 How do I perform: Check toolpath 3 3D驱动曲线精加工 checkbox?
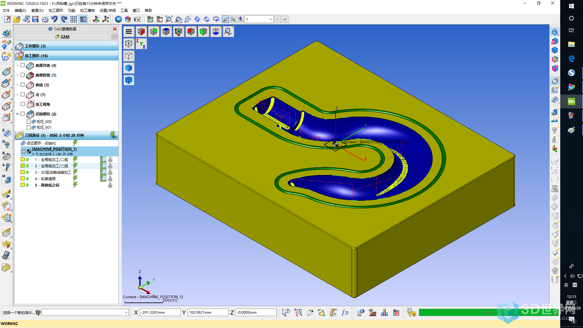click(x=22, y=172)
